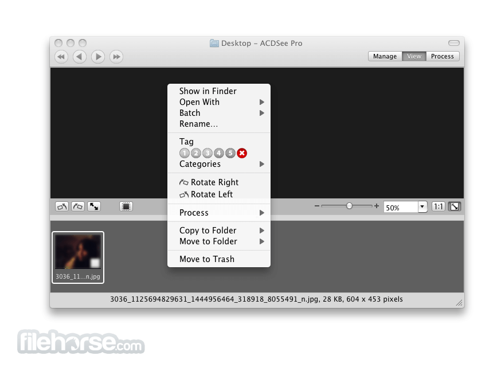497x371 pixels.
Task: Choose Show in Finder from context menu
Action: (x=219, y=91)
